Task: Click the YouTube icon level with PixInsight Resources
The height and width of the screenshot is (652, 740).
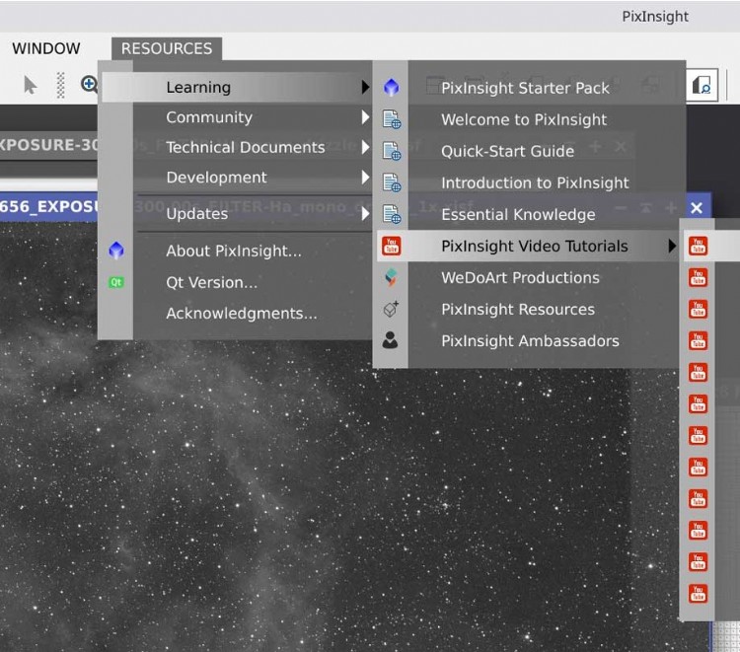Action: [x=699, y=309]
